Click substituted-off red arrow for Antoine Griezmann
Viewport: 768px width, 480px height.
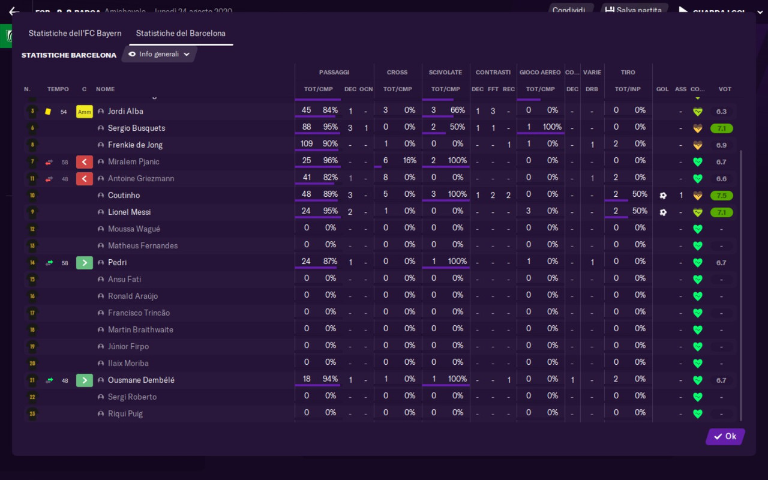tap(84, 179)
